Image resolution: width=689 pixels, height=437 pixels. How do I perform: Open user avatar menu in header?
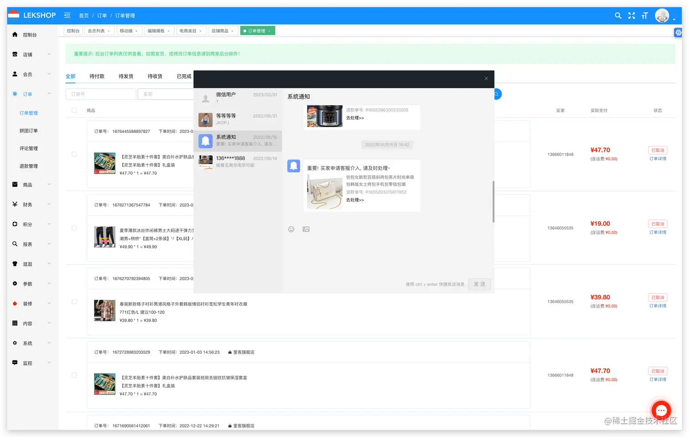662,15
